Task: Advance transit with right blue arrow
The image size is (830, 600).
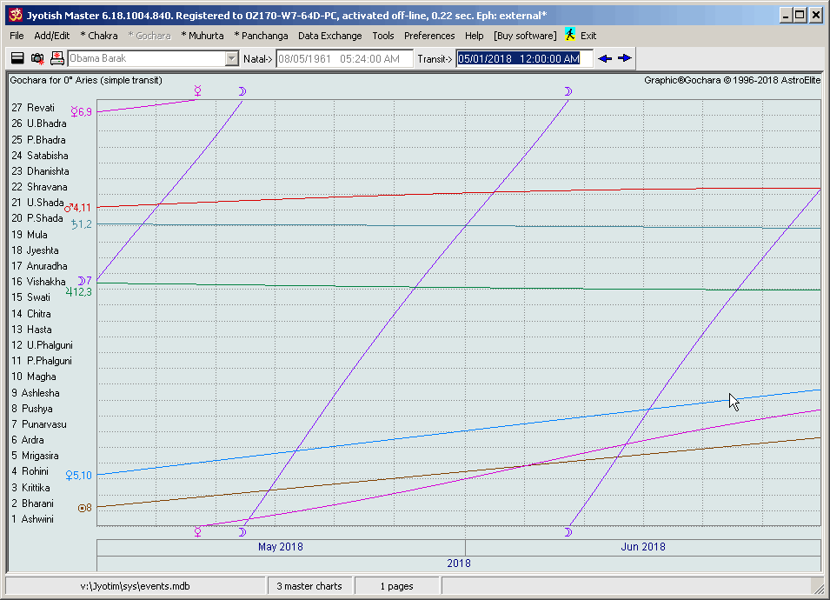Action: 625,58
